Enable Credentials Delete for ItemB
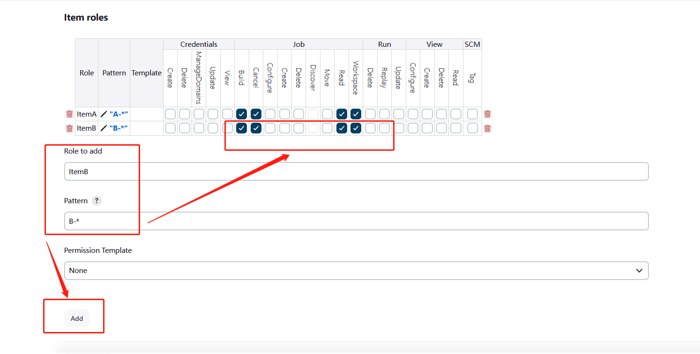The width and height of the screenshot is (700, 354). pos(185,128)
